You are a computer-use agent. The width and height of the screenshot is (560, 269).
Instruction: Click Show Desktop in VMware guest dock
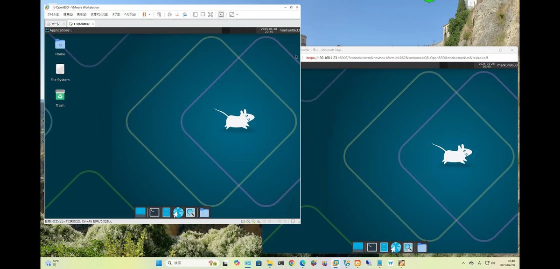(140, 212)
